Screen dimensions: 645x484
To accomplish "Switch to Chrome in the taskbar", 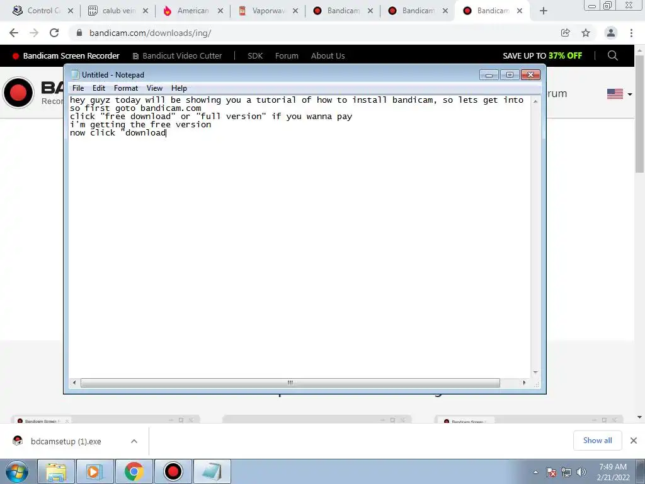I will click(x=134, y=471).
